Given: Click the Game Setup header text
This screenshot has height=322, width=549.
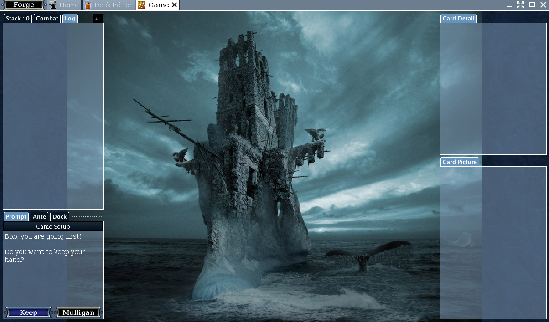Looking at the screenshot, I should 53,226.
